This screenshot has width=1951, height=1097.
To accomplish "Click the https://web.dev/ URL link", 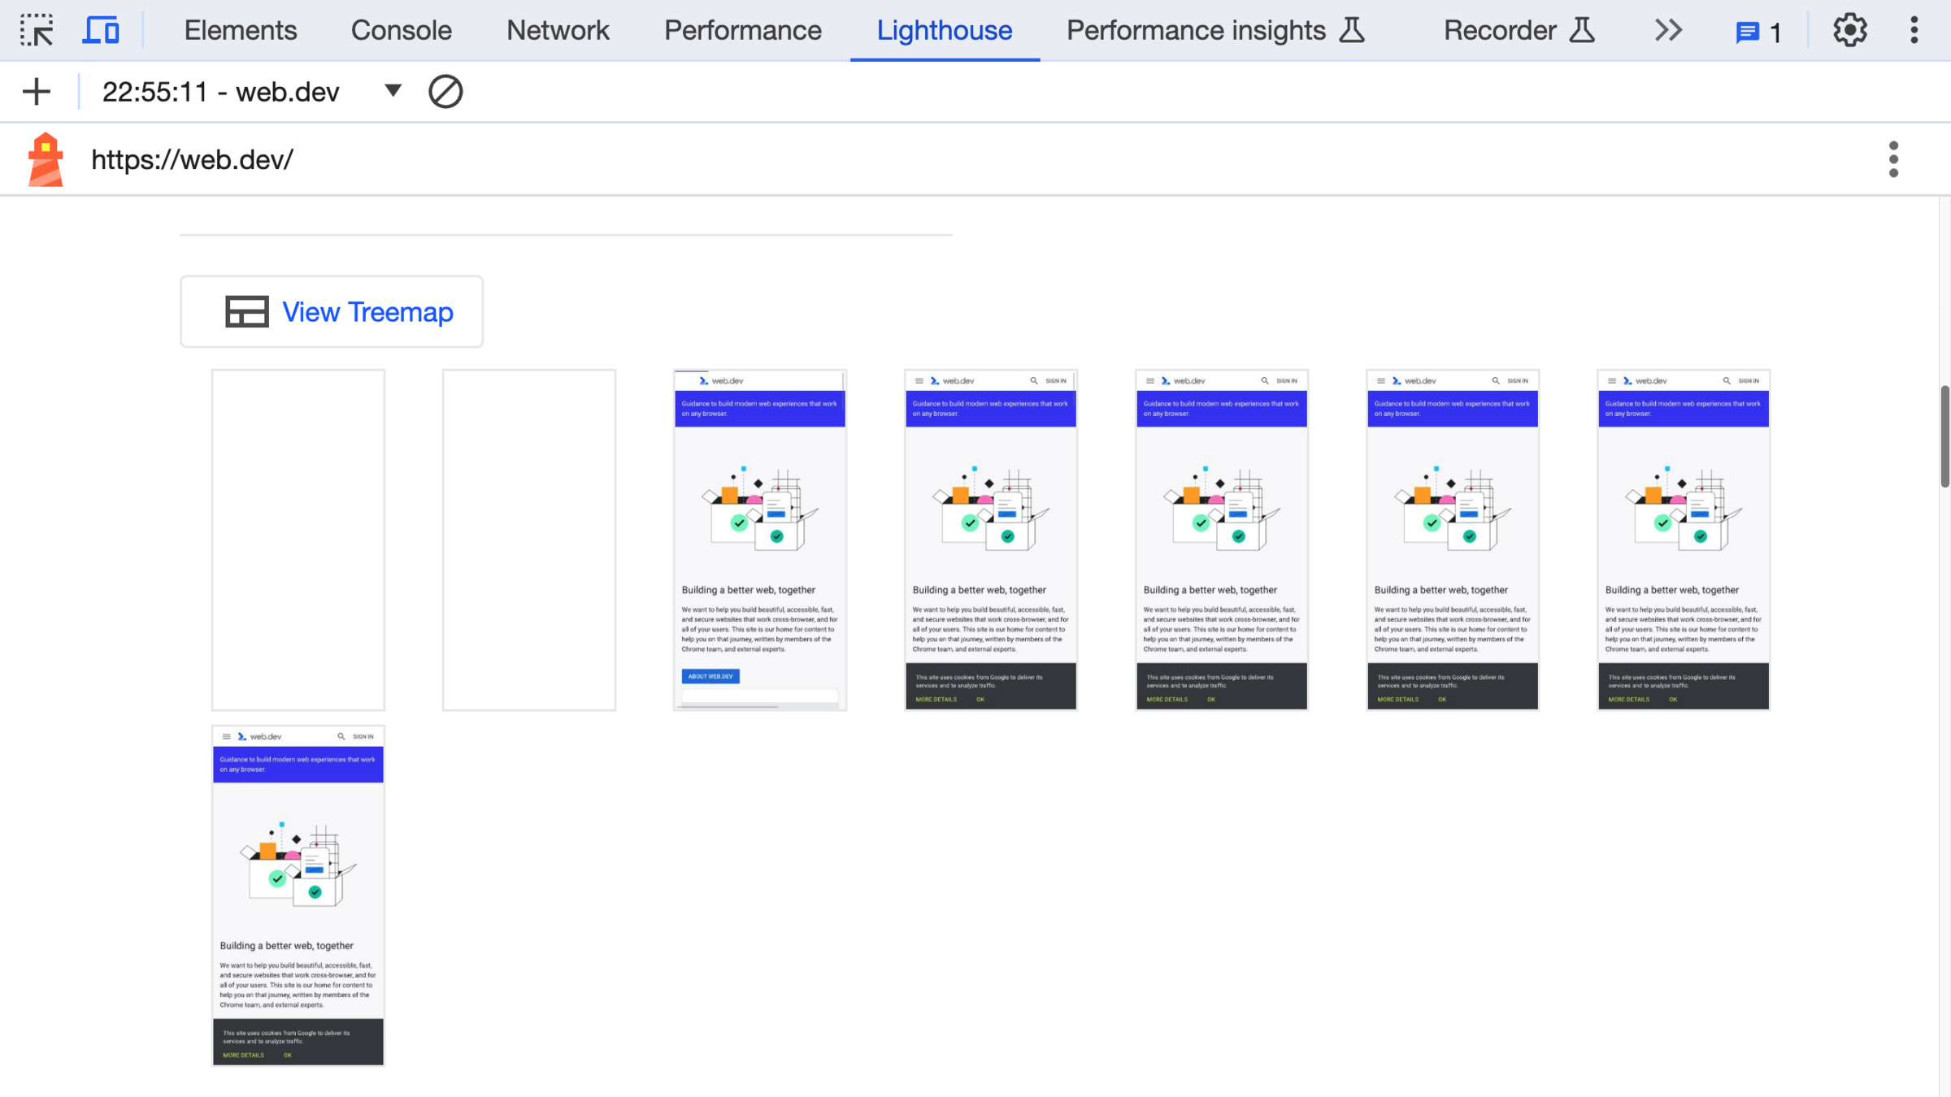I will pos(192,159).
